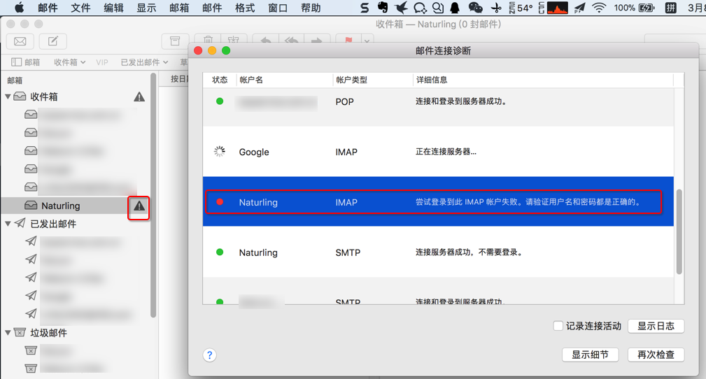Click VIP in the favorites bar
706x379 pixels.
pos(102,62)
